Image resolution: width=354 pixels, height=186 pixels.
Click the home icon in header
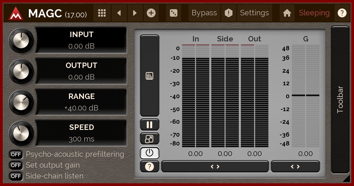pyautogui.click(x=287, y=13)
